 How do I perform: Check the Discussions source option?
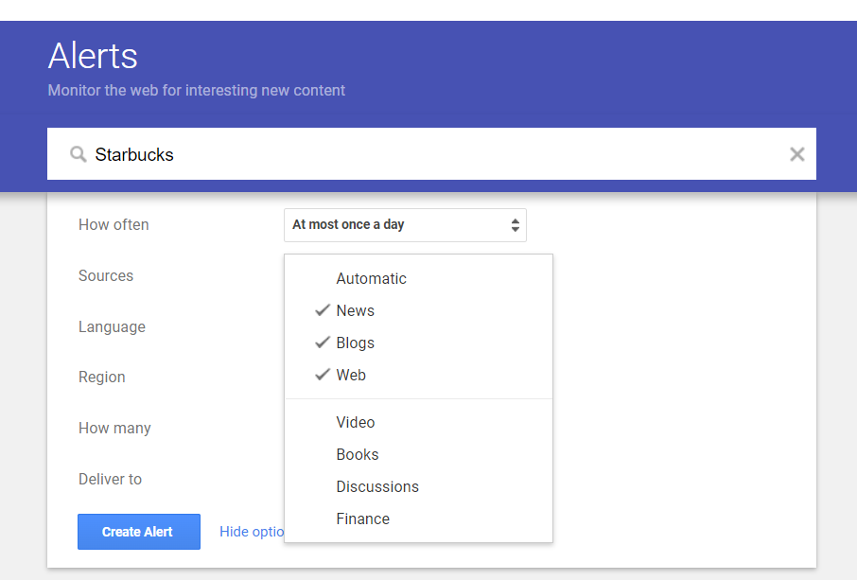419,486
